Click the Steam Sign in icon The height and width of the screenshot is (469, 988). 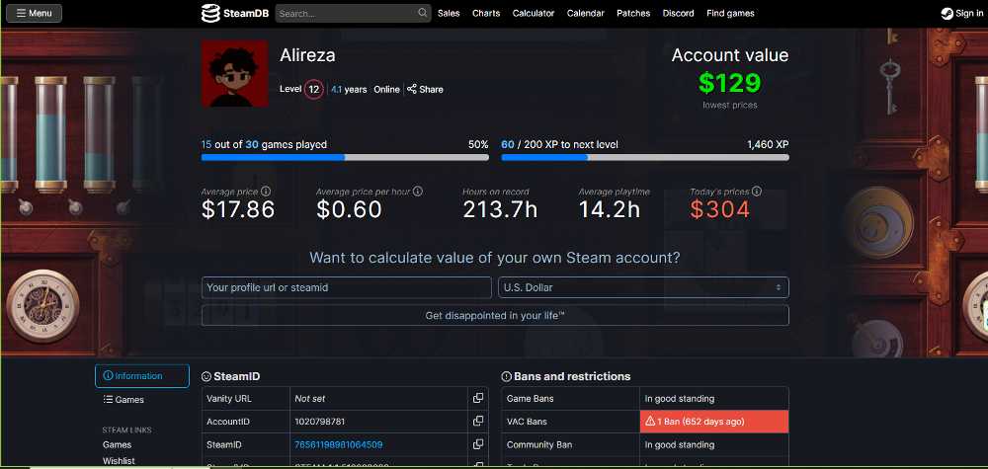pos(947,13)
